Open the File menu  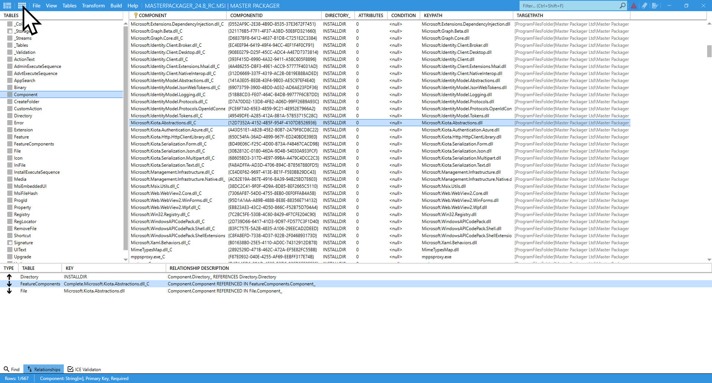[x=36, y=6]
